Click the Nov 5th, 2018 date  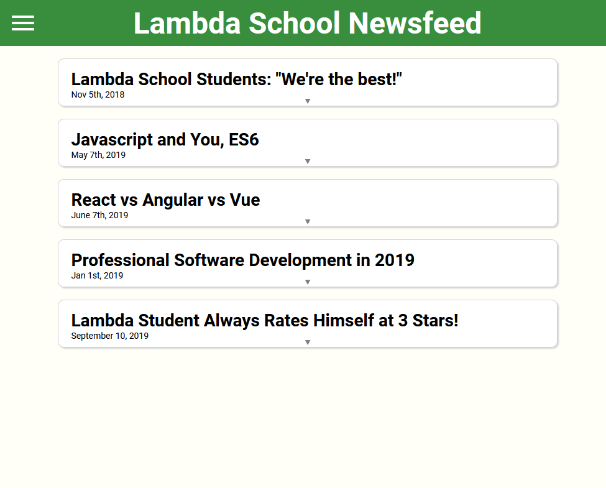pos(98,94)
